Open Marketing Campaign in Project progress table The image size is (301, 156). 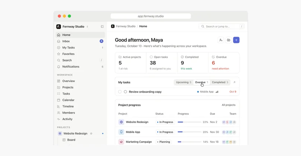(139, 142)
